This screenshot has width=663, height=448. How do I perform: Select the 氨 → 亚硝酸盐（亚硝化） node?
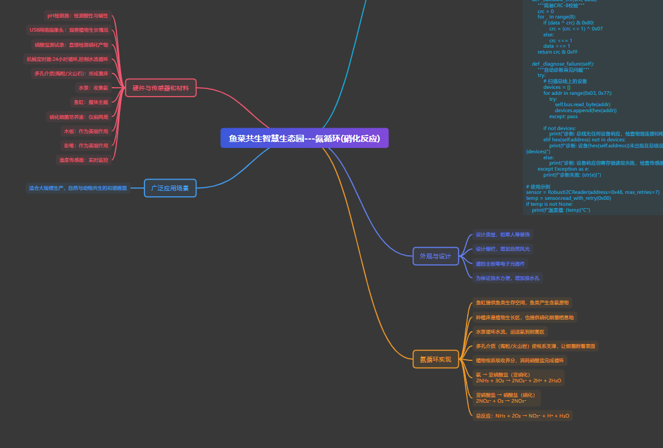[x=518, y=378]
